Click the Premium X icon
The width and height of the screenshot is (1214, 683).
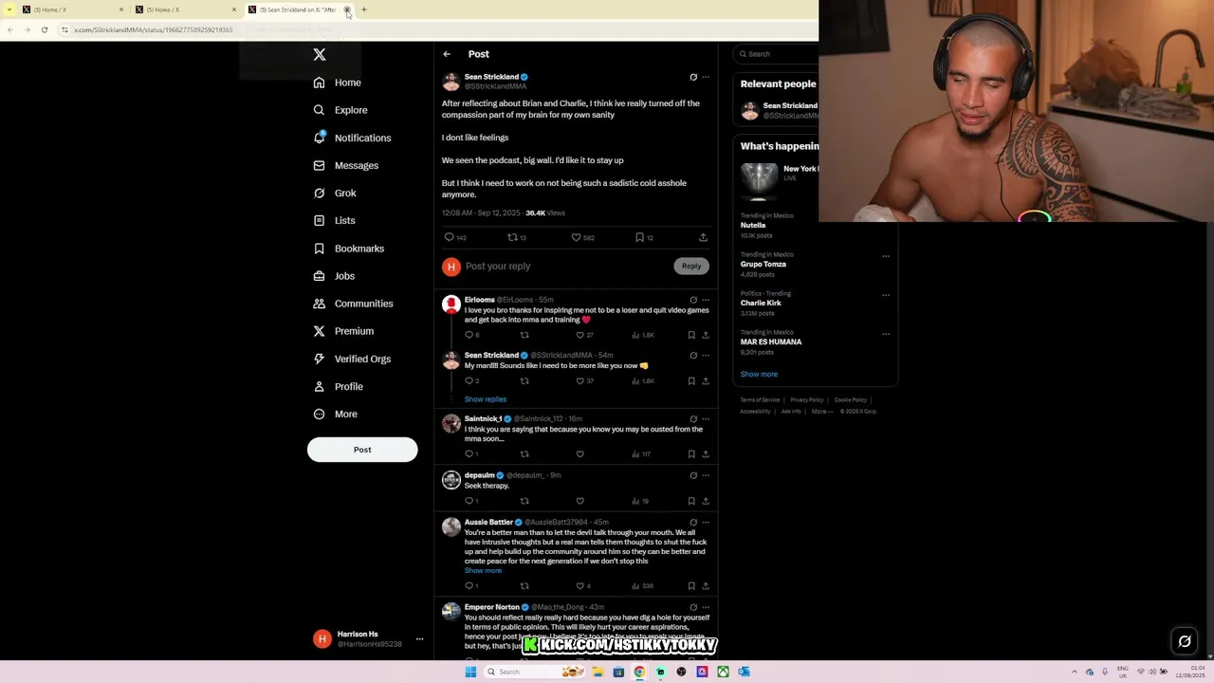coord(320,331)
